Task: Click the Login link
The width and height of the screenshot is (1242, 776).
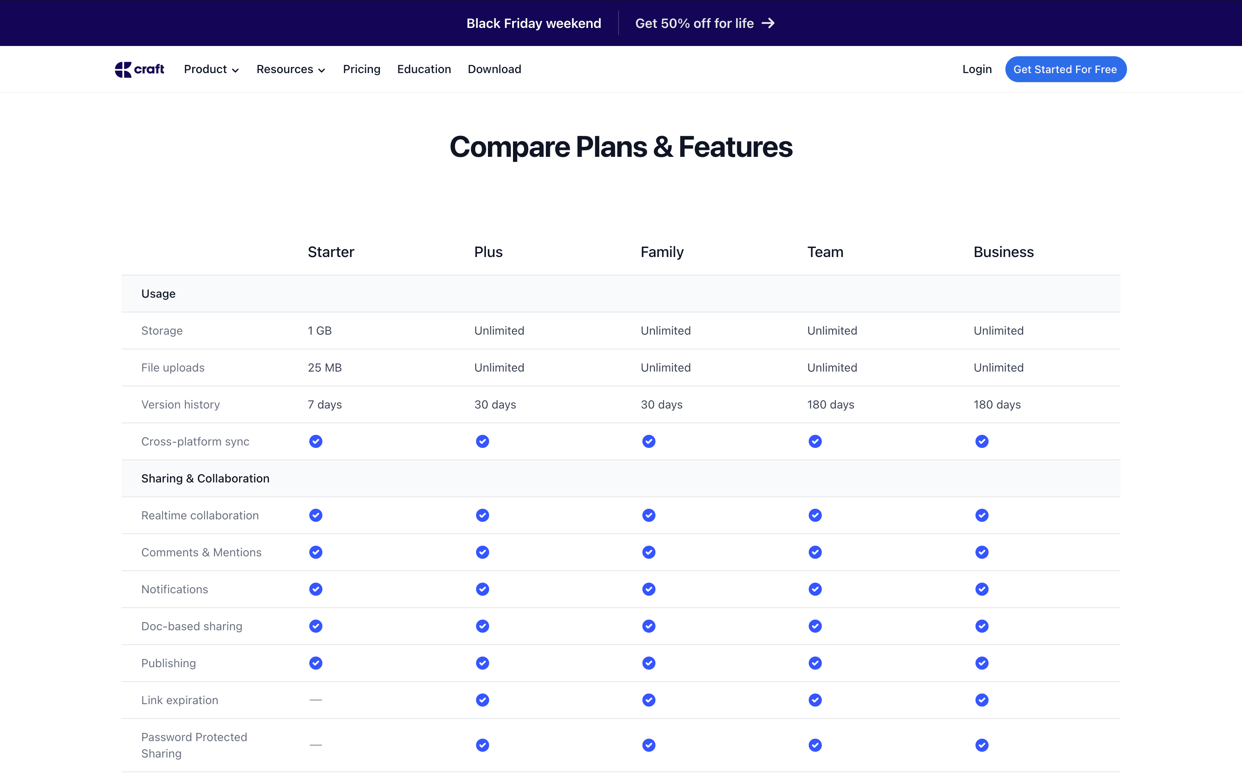Action: click(x=976, y=69)
